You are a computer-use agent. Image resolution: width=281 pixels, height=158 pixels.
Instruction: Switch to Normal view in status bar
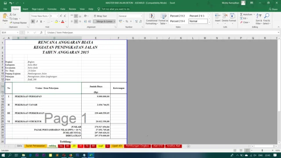pyautogui.click(x=235, y=150)
